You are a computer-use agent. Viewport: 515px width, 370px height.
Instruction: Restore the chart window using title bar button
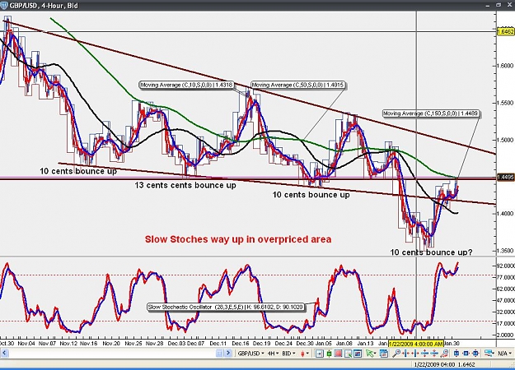[499, 5]
